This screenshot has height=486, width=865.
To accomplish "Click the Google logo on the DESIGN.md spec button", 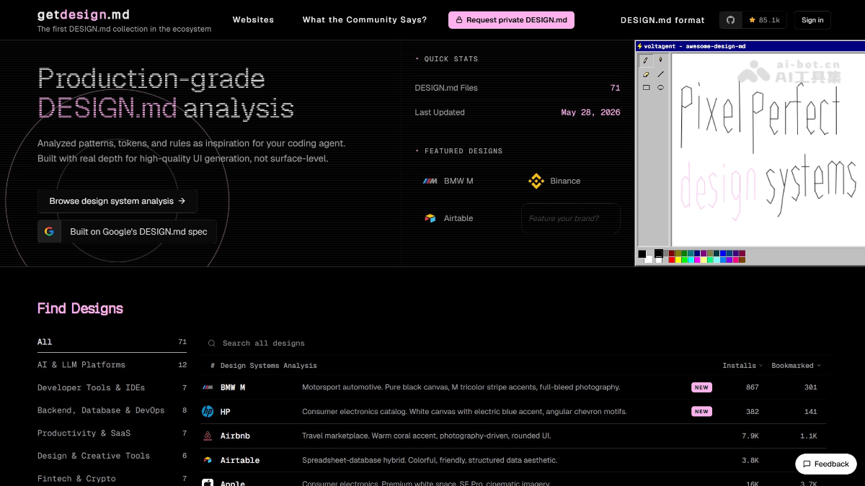I will [x=50, y=231].
